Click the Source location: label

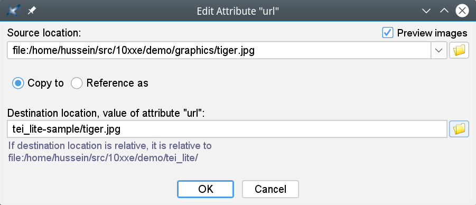point(44,33)
